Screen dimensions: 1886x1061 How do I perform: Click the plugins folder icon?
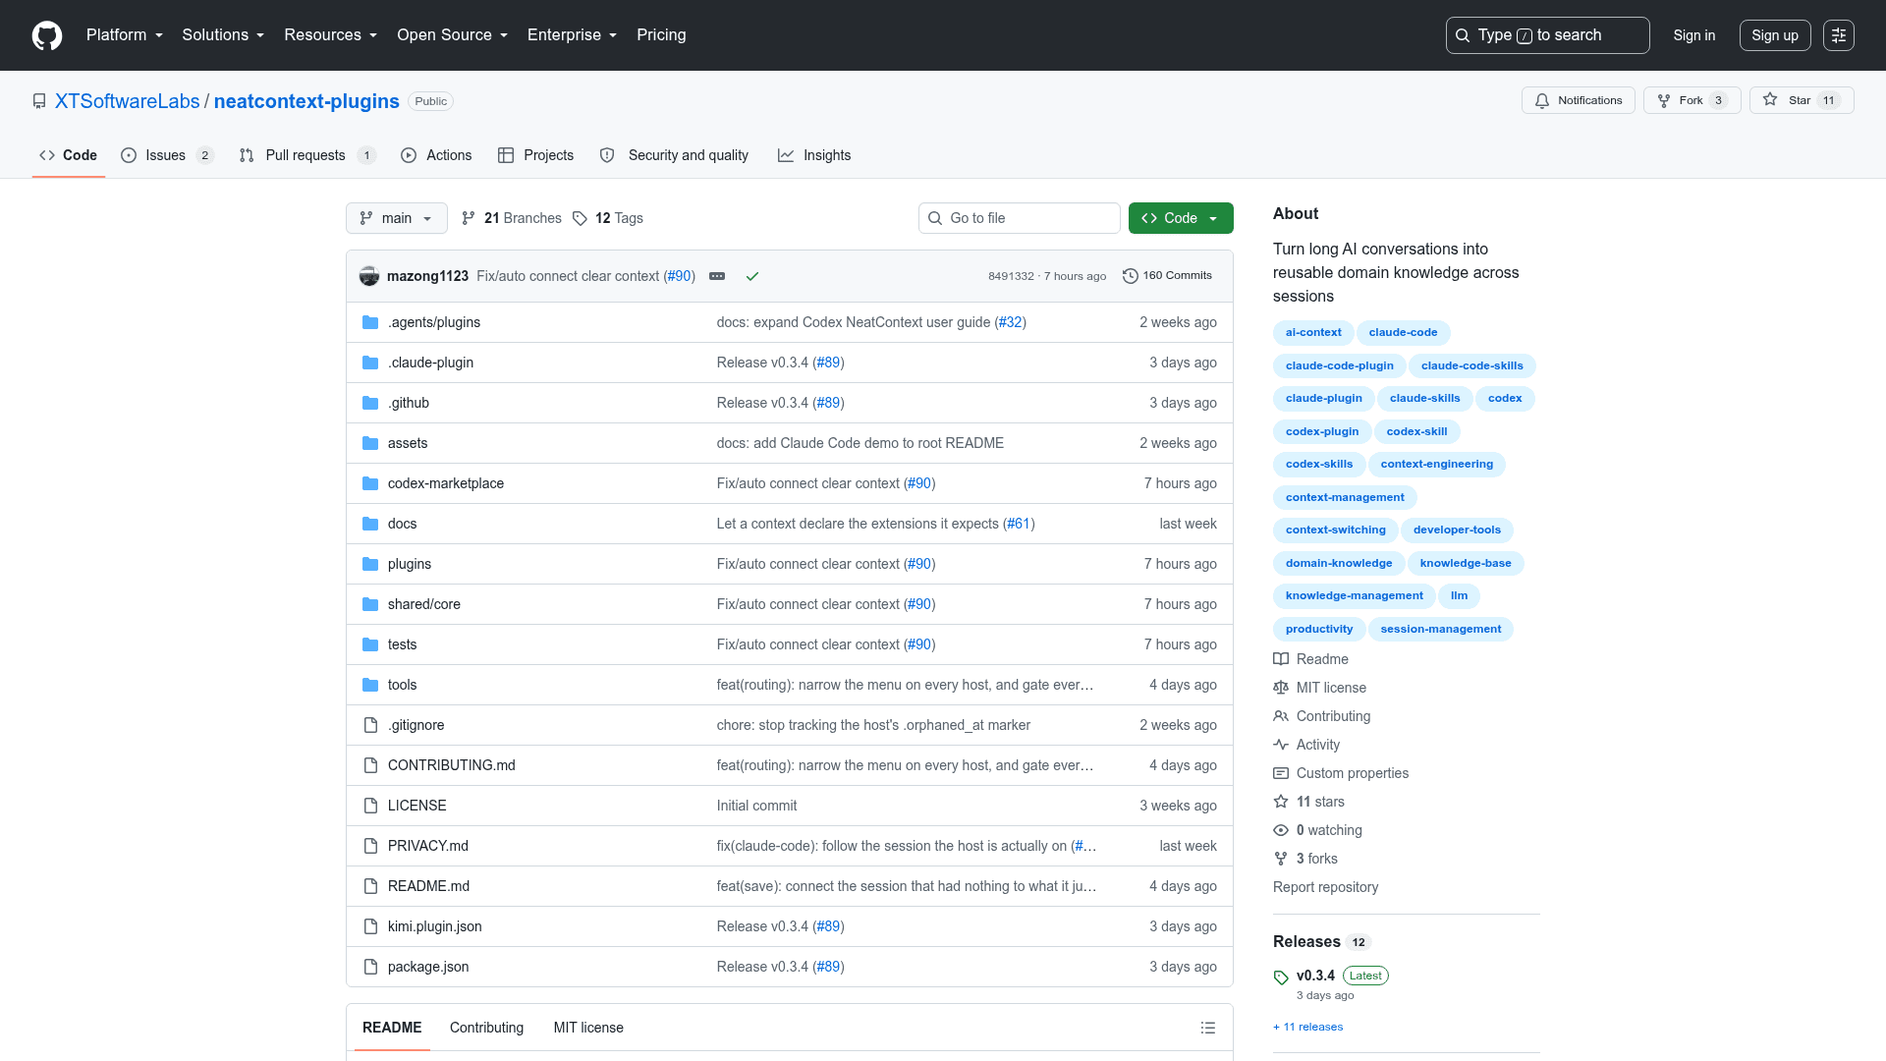[370, 564]
